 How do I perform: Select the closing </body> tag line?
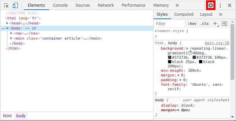(17, 44)
